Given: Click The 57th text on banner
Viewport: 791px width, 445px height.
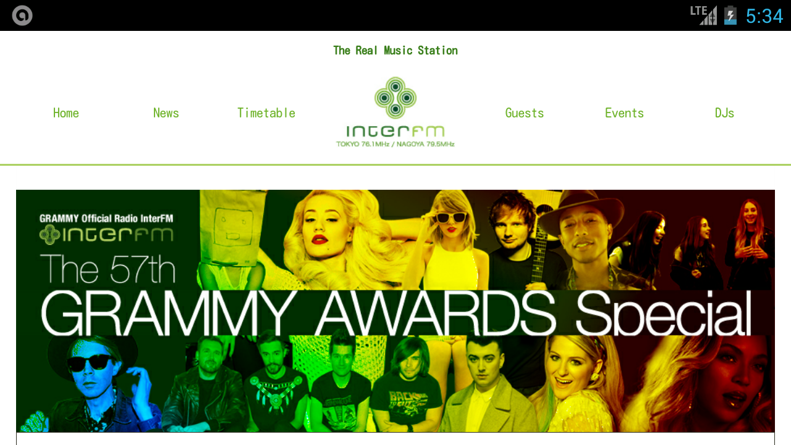Looking at the screenshot, I should pos(108,269).
